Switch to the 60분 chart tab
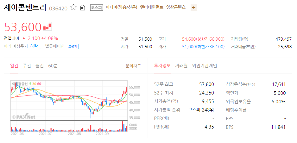The image size is (297, 143). tap(53, 66)
